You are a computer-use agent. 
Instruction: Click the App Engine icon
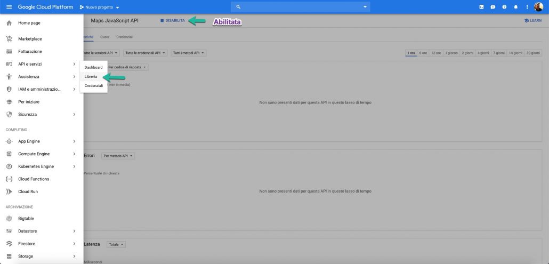9,141
